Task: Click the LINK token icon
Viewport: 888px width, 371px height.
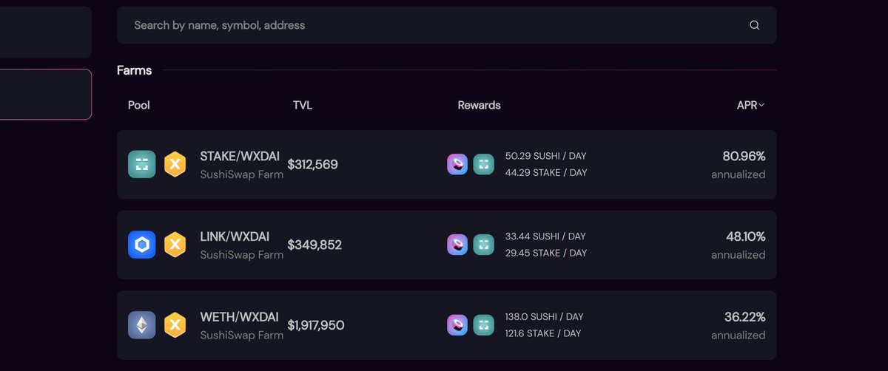Action: [142, 245]
